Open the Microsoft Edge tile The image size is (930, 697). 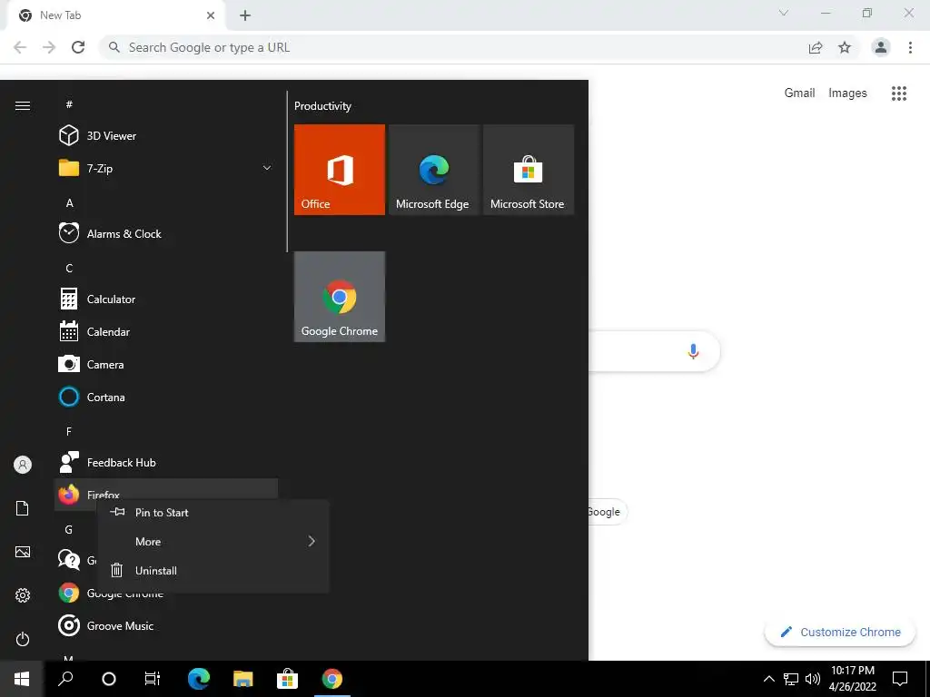pos(433,170)
